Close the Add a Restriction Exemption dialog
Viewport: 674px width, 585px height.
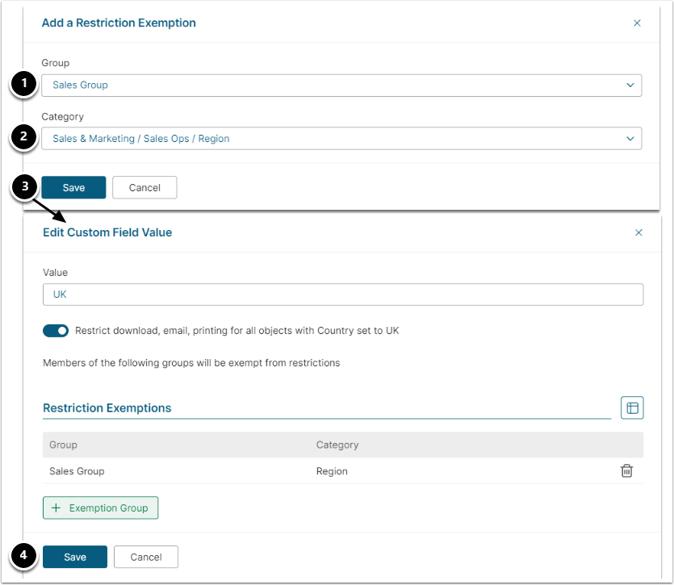(x=637, y=23)
